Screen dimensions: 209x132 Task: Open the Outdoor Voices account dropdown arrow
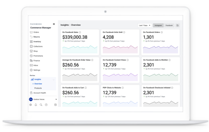coord(56,99)
